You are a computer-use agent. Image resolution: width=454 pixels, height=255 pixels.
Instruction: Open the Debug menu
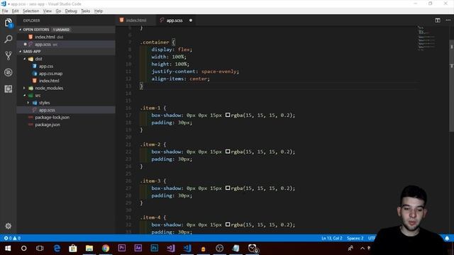tap(71, 11)
